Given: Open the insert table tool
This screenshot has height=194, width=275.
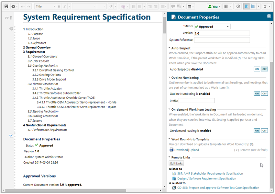Looking at the screenshot, I should [189, 6].
